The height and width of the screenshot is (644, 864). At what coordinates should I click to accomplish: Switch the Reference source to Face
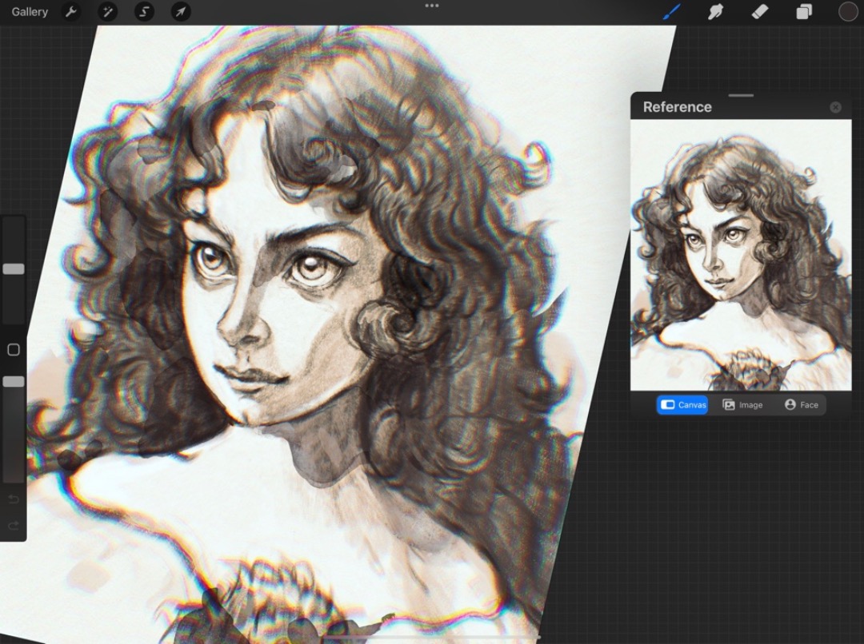801,404
